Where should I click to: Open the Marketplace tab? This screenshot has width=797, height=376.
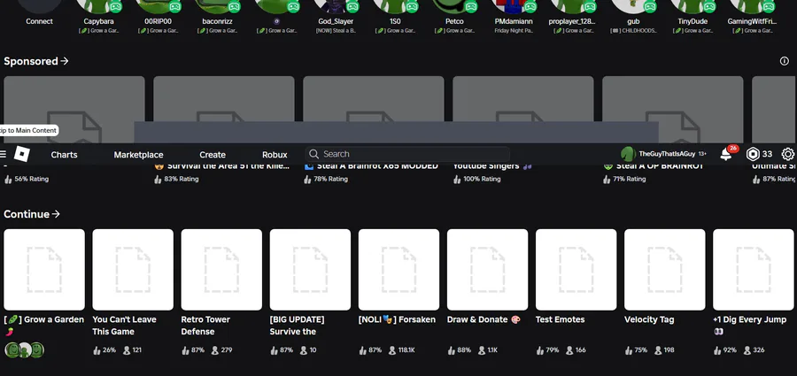[x=138, y=155]
